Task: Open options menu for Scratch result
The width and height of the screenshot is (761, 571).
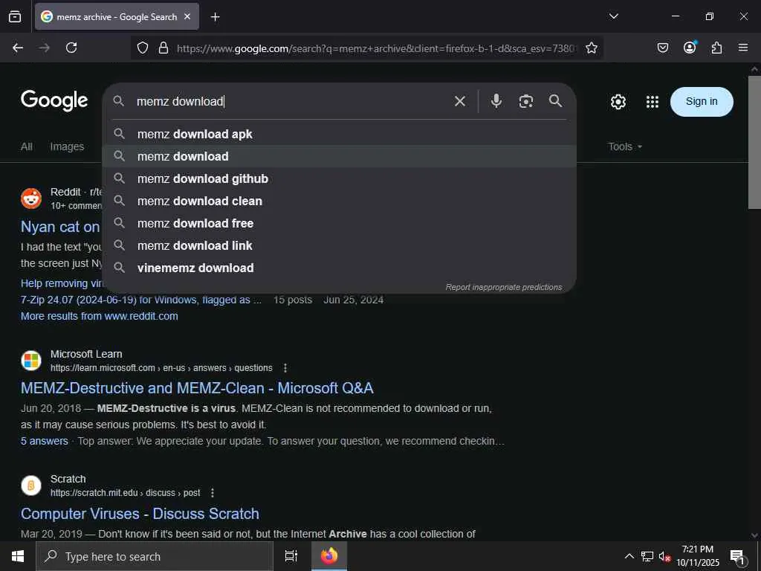Action: pos(212,493)
